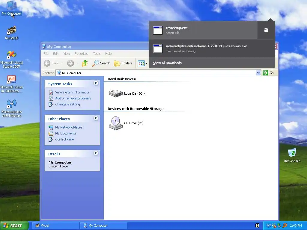Select the MyPal 68 desktop shortcut

11,33
